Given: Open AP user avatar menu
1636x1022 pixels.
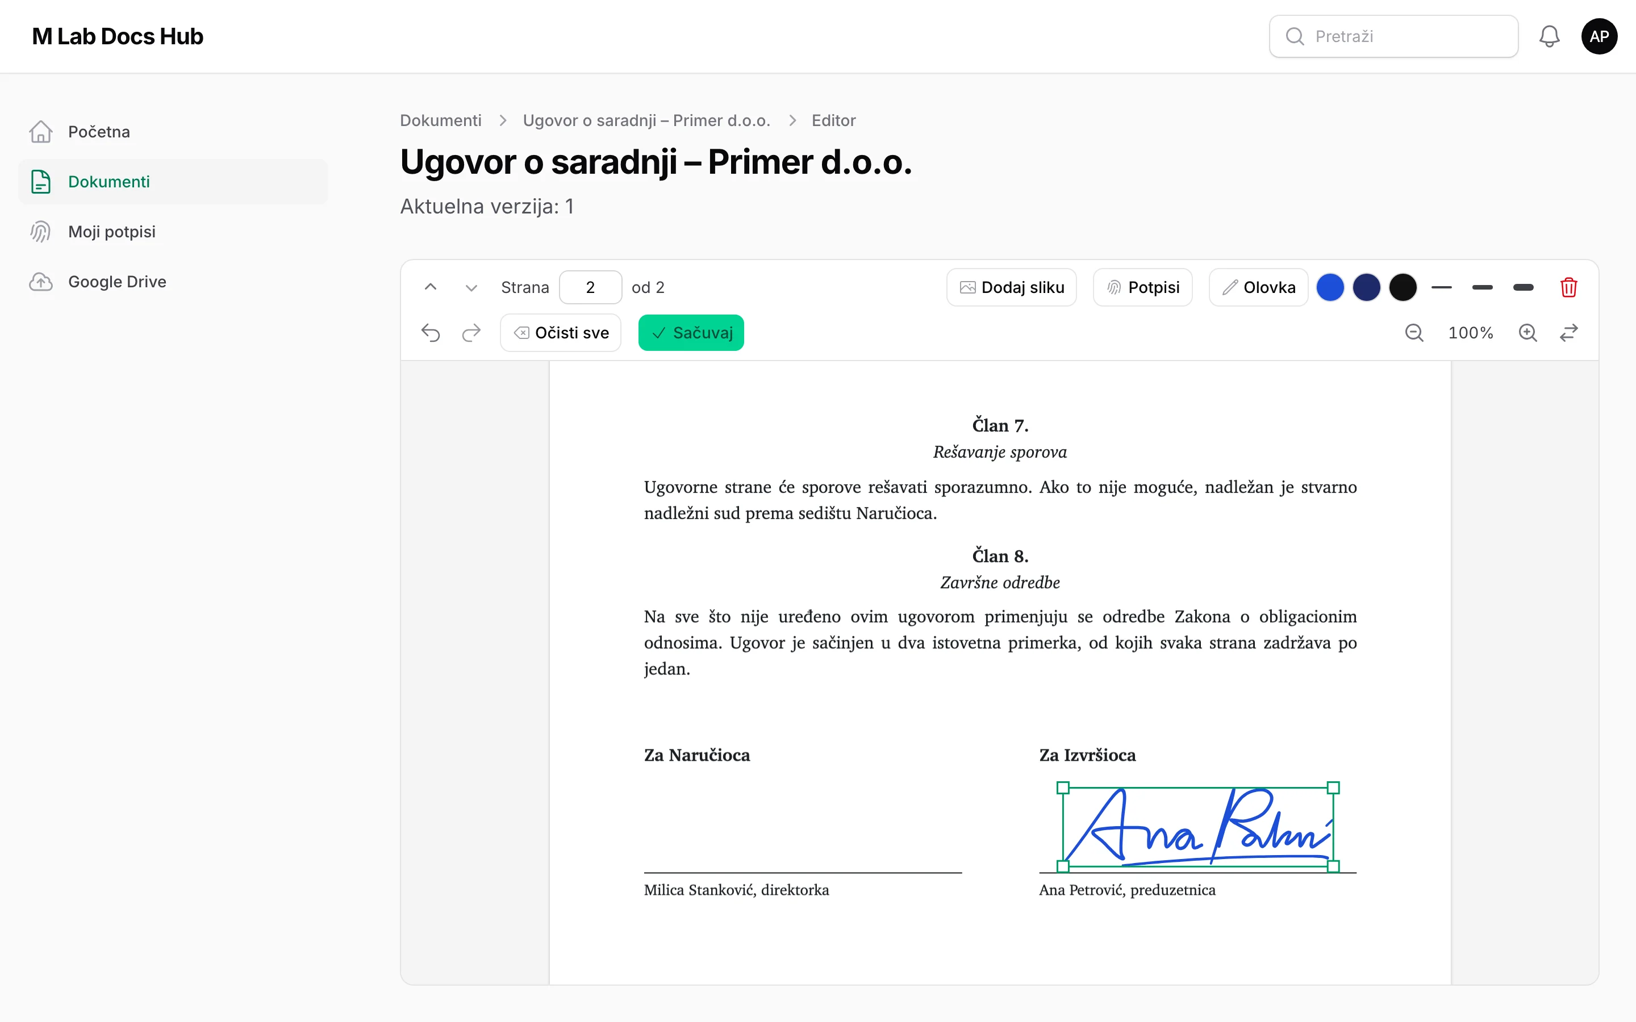Looking at the screenshot, I should pos(1599,36).
